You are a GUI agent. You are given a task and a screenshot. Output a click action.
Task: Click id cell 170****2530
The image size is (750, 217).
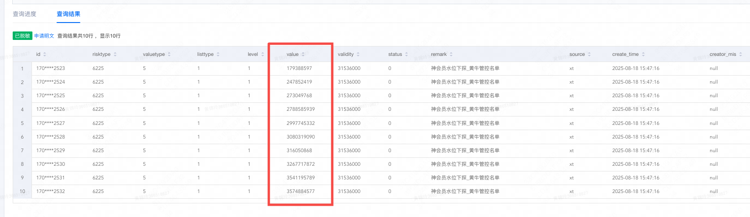click(51, 164)
